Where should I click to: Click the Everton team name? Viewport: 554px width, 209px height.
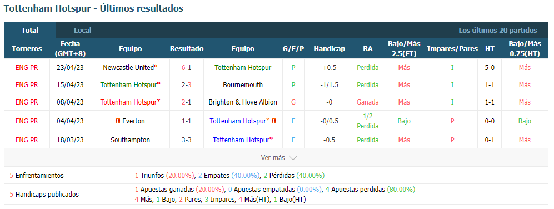(133, 121)
